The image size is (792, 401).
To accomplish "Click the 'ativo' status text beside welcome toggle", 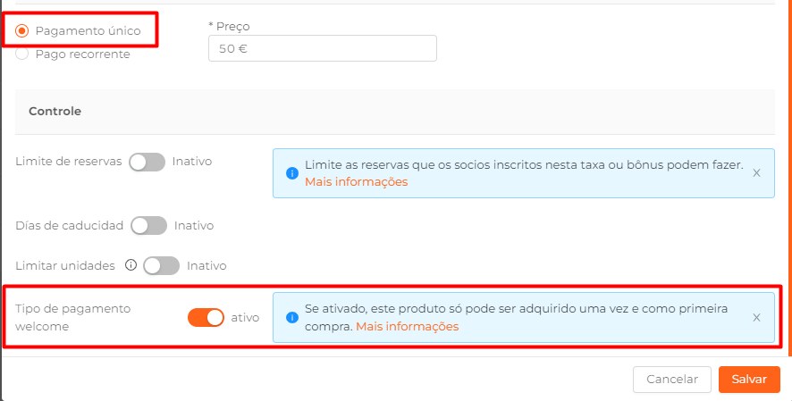I will point(245,318).
